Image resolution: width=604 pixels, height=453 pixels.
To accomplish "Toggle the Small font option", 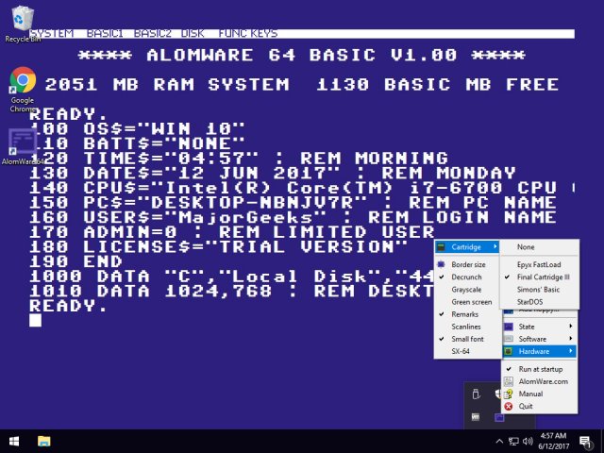I will (x=468, y=339).
